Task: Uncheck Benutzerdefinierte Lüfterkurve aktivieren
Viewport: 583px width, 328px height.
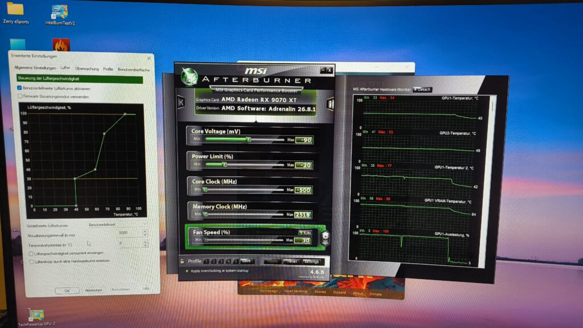Action: tap(19, 88)
